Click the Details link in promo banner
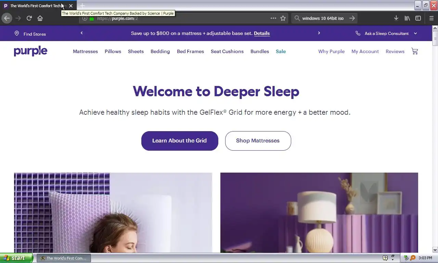 click(x=262, y=33)
